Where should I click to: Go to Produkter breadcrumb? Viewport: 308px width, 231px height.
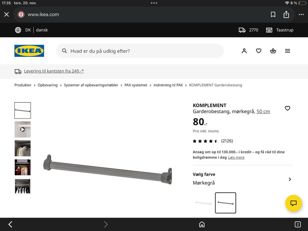[23, 85]
